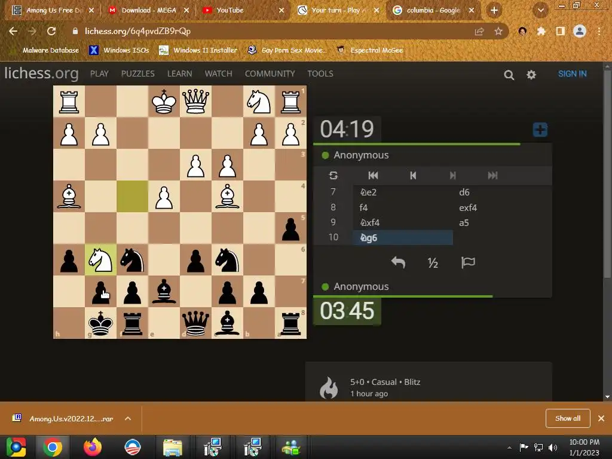Click the black king on g8
The image size is (612, 459).
100,323
